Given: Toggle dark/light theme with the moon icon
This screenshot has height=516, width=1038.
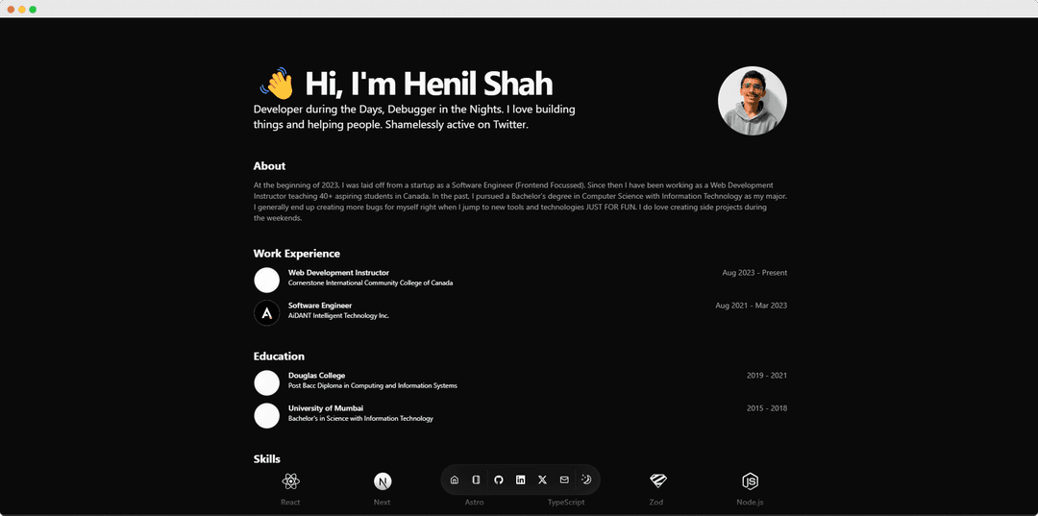Looking at the screenshot, I should [x=586, y=479].
